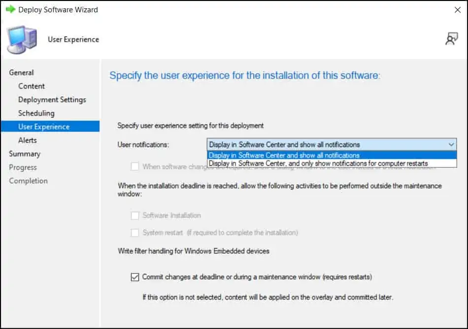Viewport: 468px width, 329px height.
Task: Toggle 'When software changes are required' checkbox
Action: (x=135, y=166)
